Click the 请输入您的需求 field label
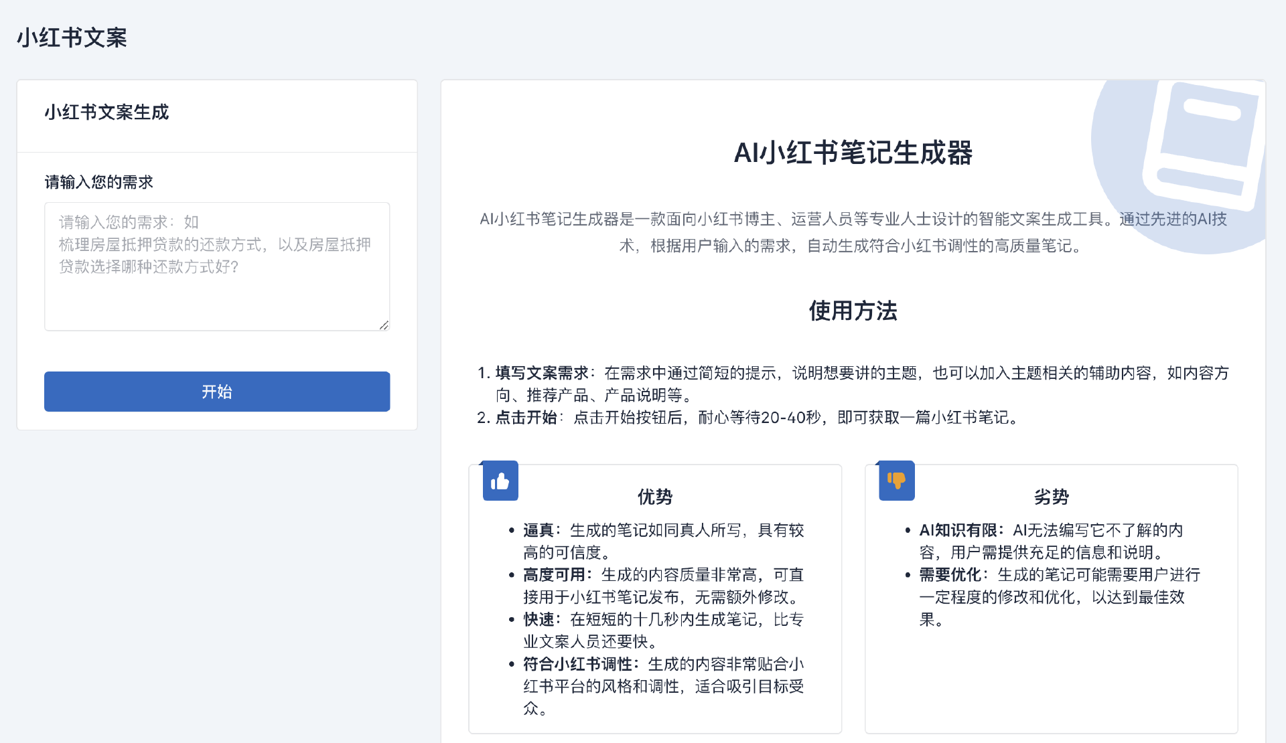Screen dimensions: 1286x743 tap(99, 182)
